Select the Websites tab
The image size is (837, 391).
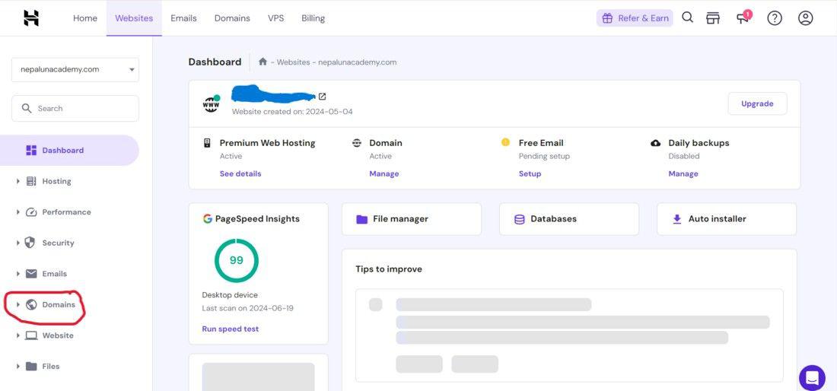pos(134,18)
